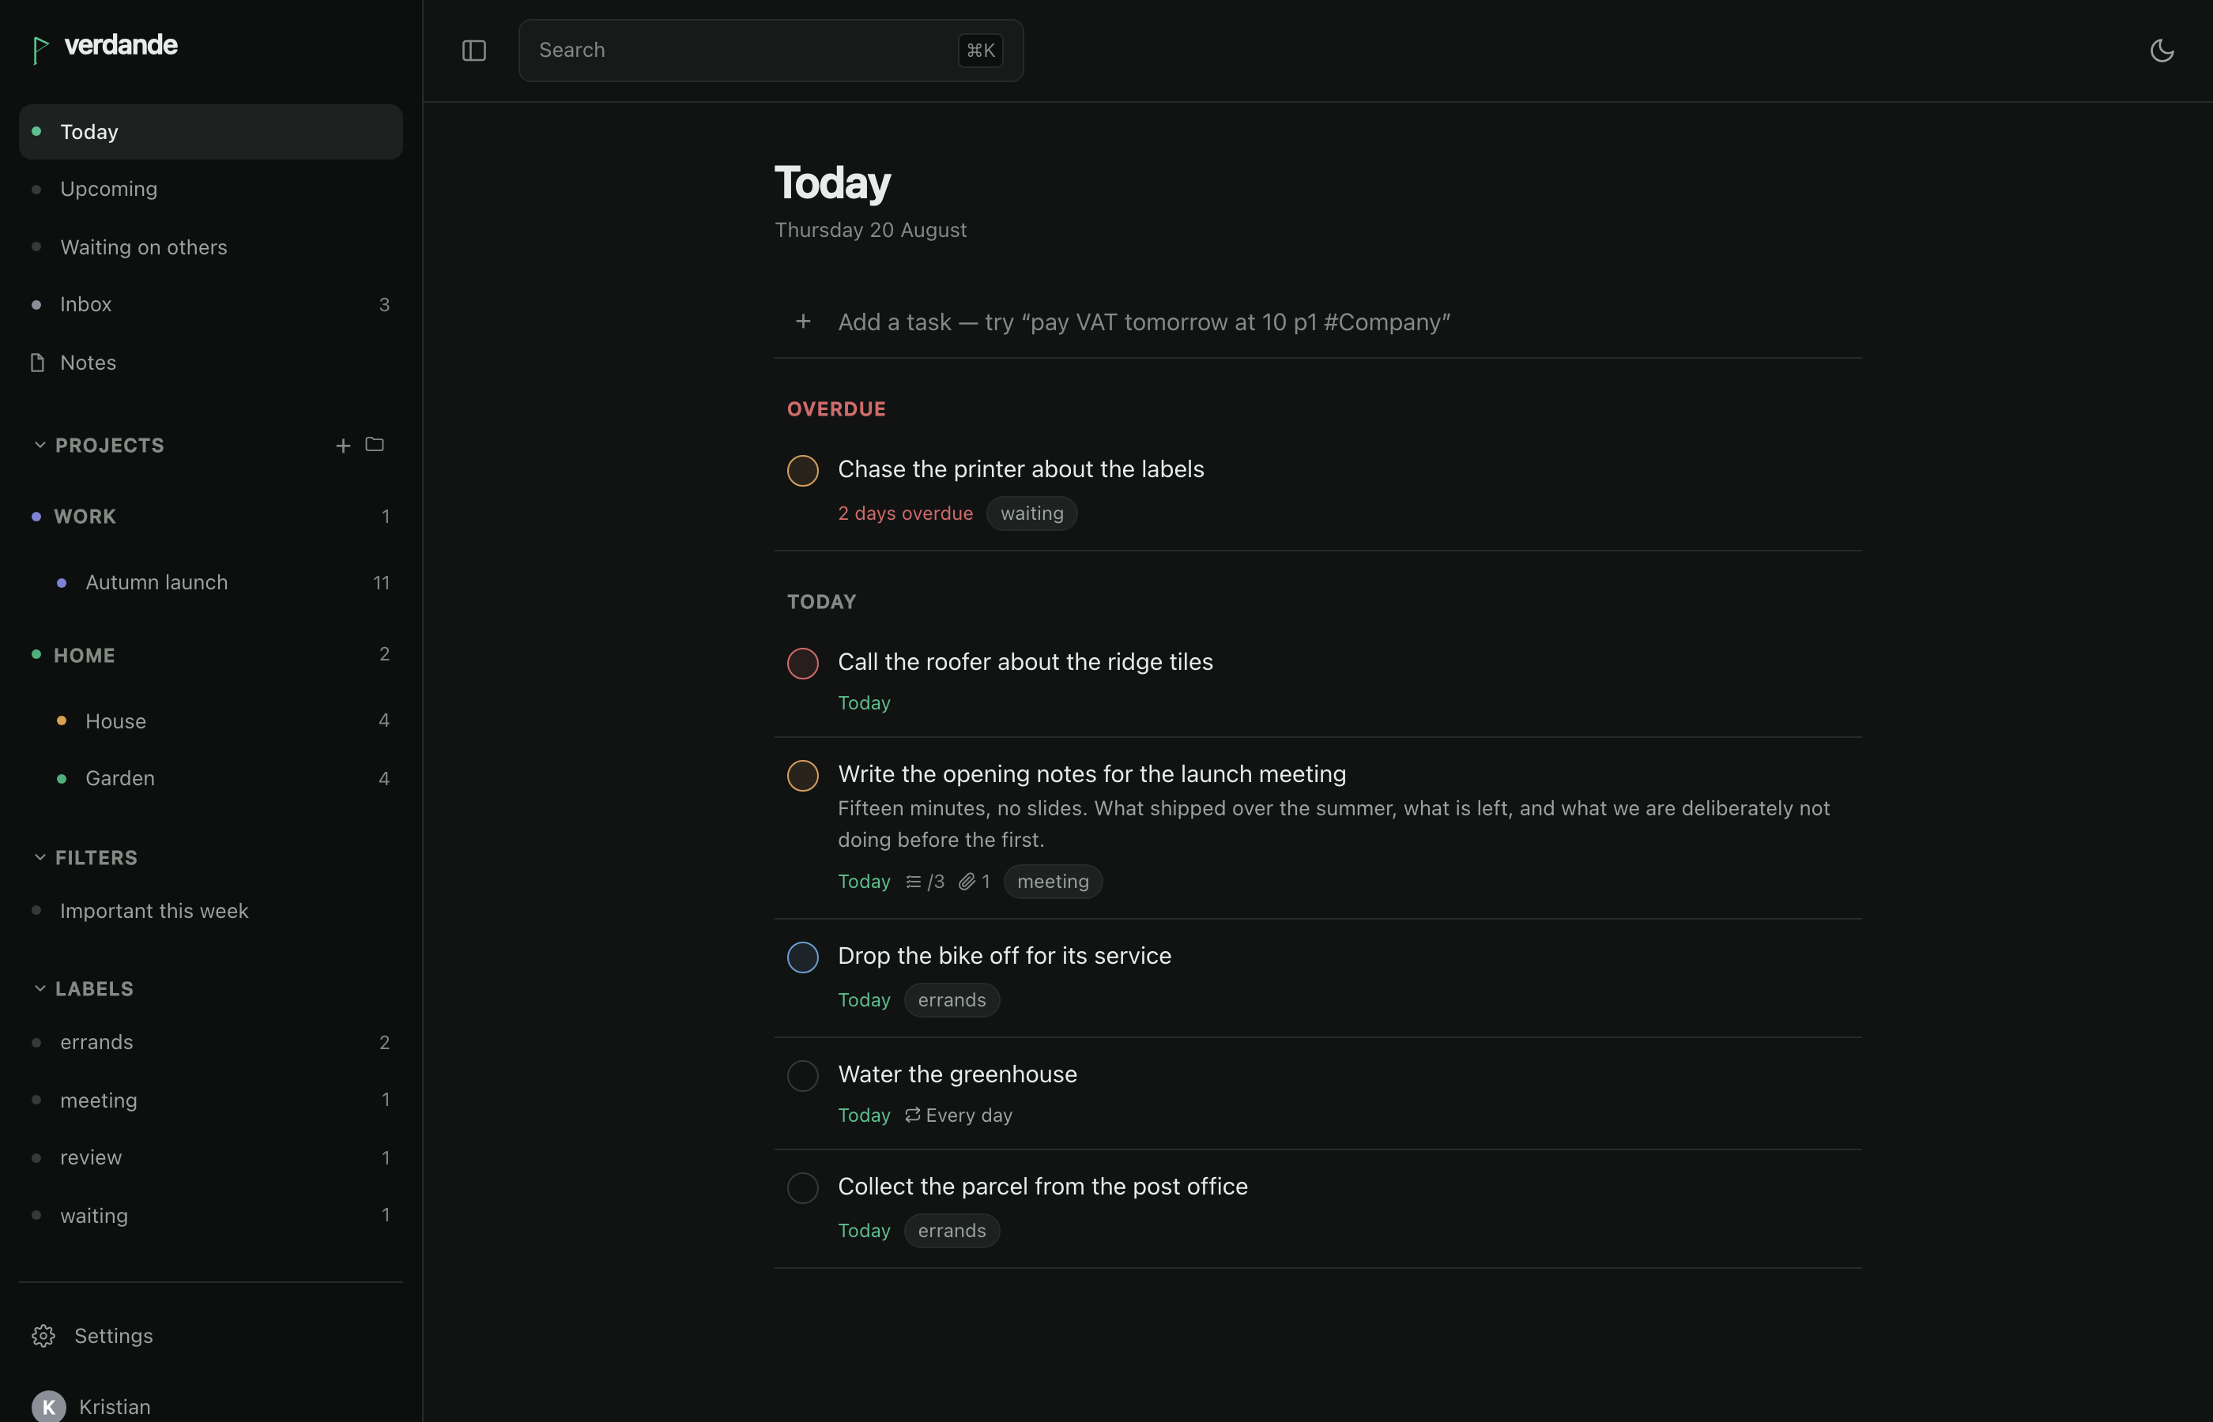Select the WORK project group

click(x=210, y=516)
